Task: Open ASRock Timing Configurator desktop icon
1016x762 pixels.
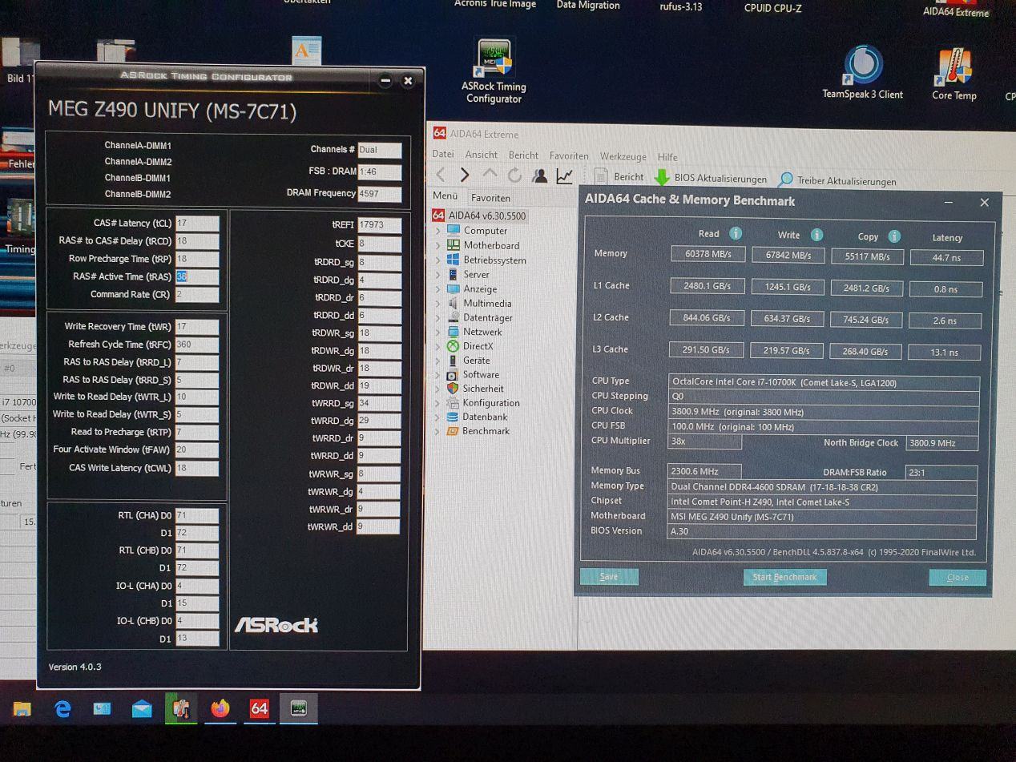Action: (x=494, y=72)
